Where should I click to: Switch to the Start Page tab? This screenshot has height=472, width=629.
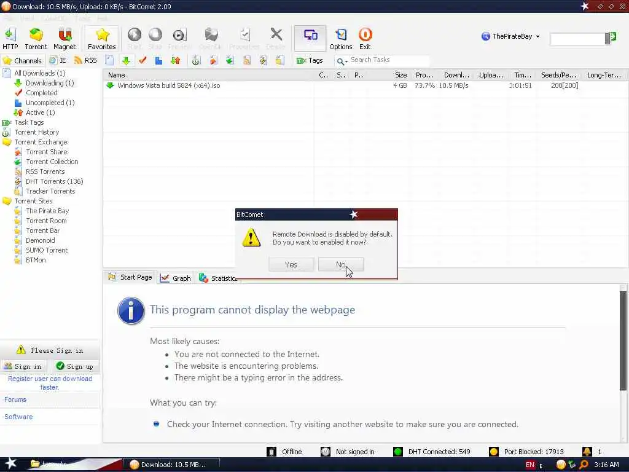[x=130, y=277]
